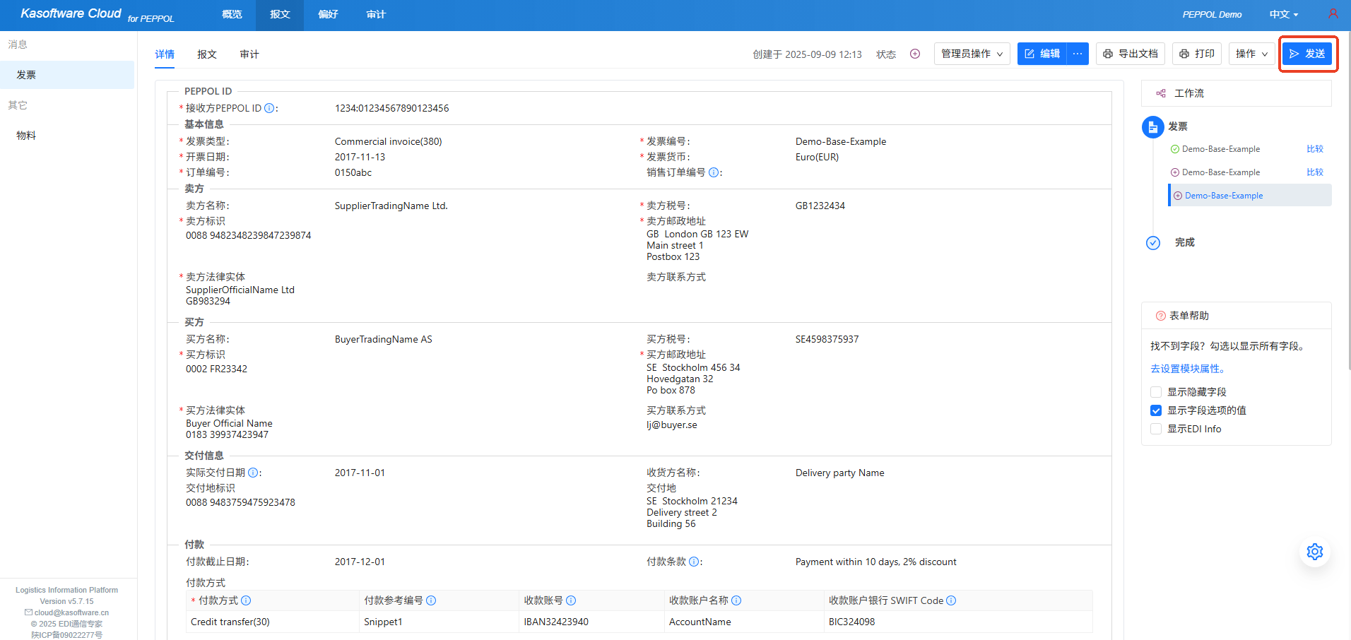Open 偏好 in the top navigation

328,14
